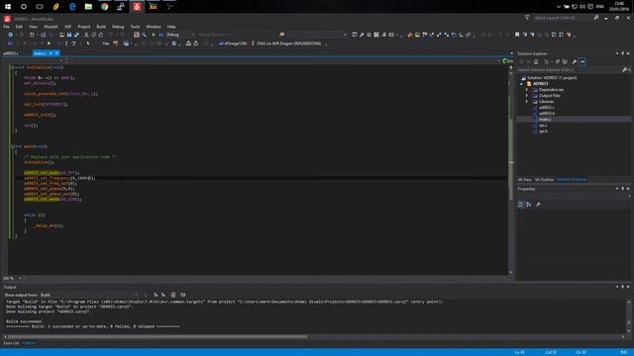The height and width of the screenshot is (356, 634).
Task: Click the Output panel horizontal scrollbar
Action: pyautogui.click(x=158, y=336)
